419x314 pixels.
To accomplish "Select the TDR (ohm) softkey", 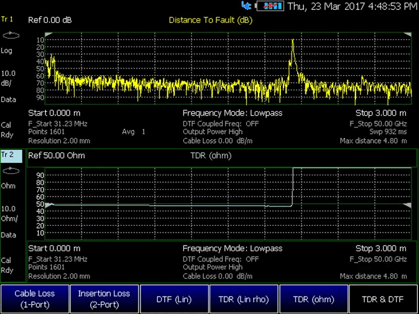I will (313, 299).
